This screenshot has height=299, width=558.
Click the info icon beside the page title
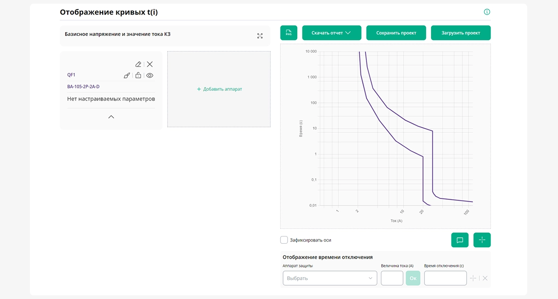click(x=487, y=12)
